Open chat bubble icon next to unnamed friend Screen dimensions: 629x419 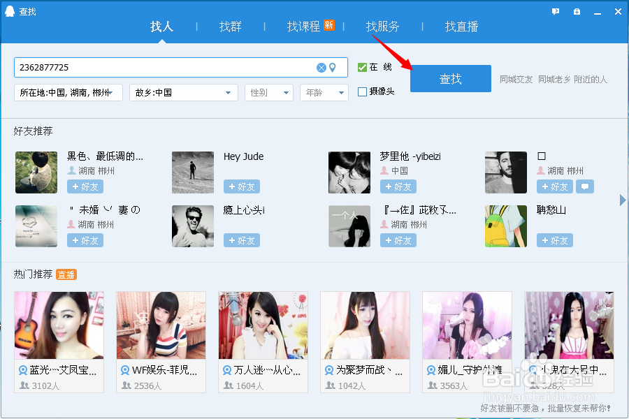click(584, 186)
